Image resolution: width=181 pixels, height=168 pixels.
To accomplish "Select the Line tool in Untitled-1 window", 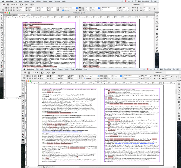I will [23, 99].
